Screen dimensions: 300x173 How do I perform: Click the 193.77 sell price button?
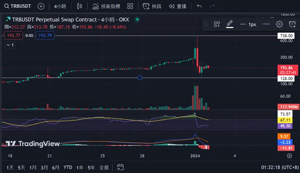(14, 35)
